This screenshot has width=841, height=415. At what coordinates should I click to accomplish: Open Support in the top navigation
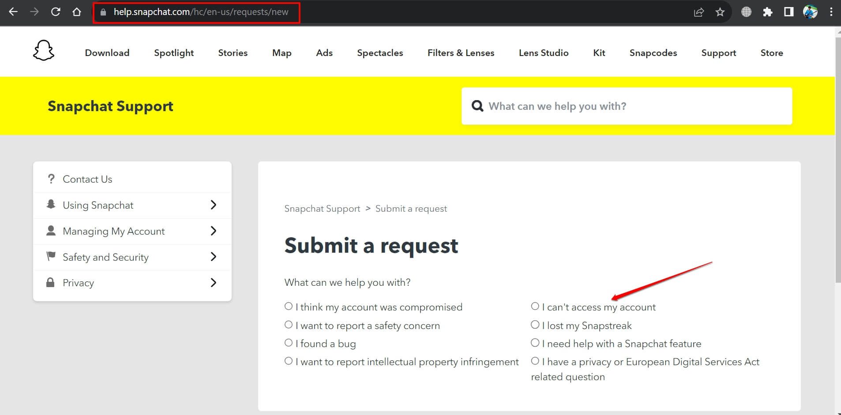point(719,53)
